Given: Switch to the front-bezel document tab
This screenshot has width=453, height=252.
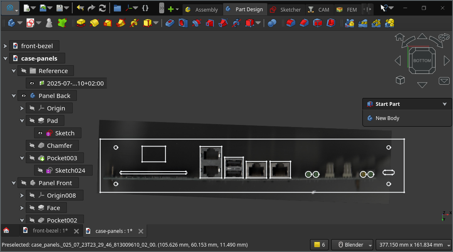Looking at the screenshot, I should point(50,231).
